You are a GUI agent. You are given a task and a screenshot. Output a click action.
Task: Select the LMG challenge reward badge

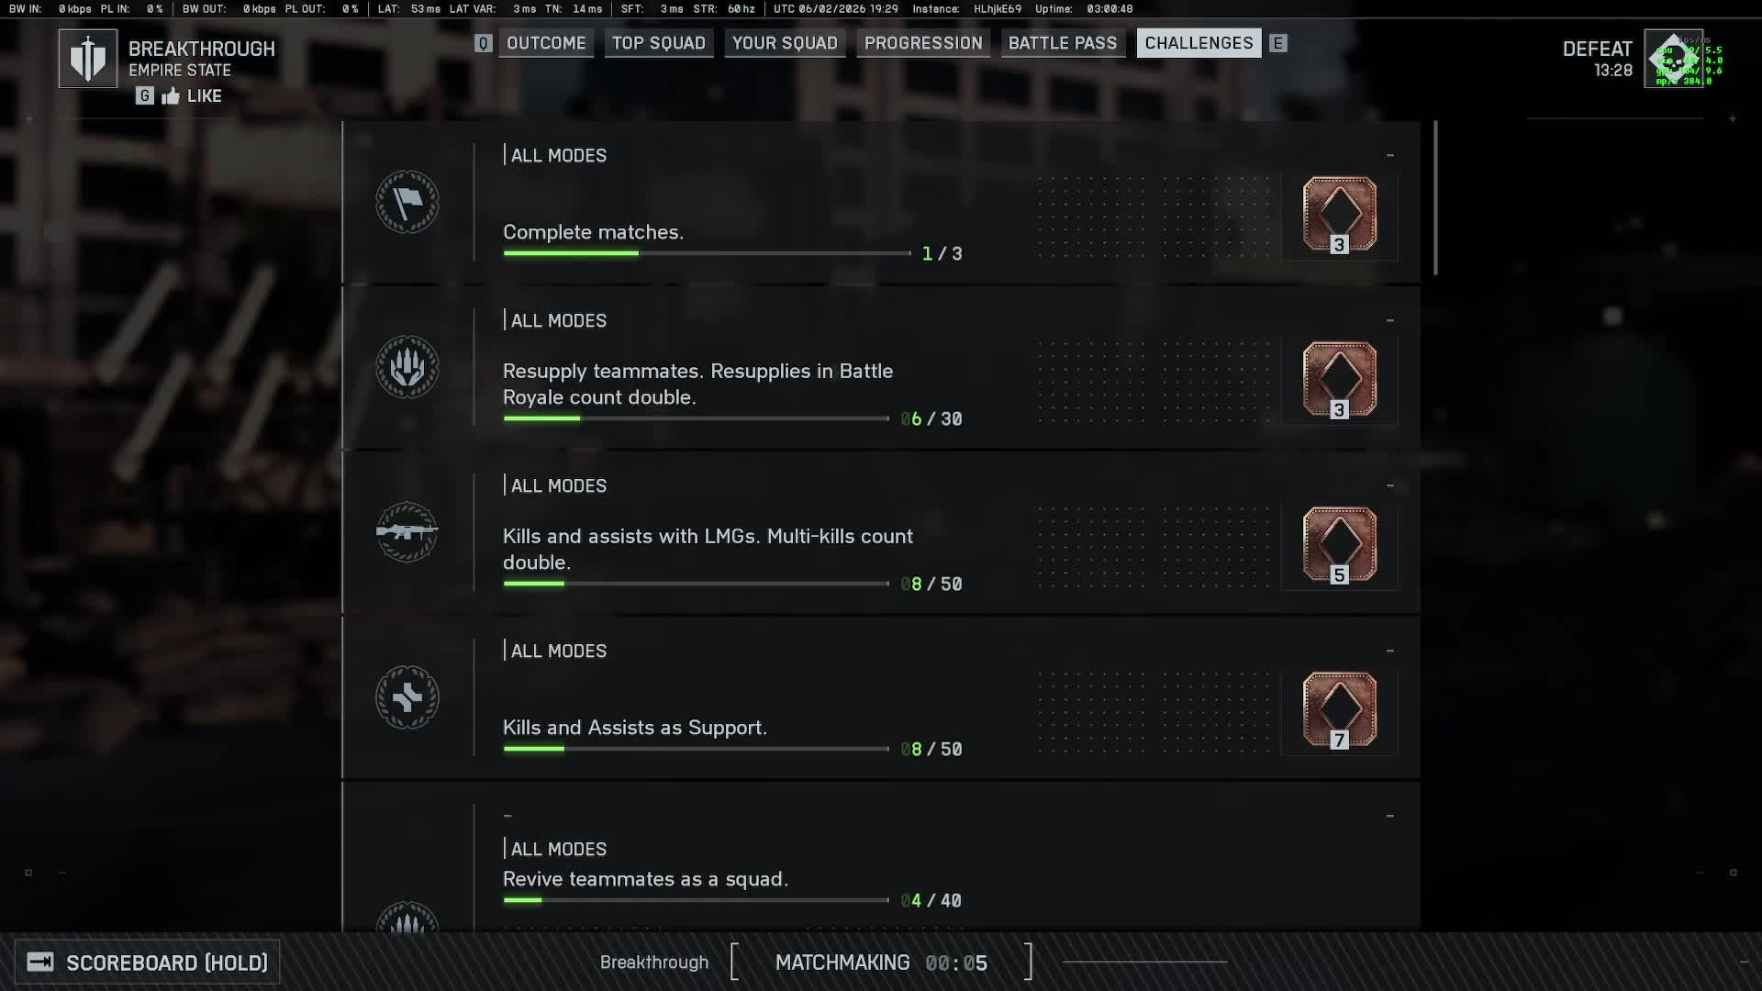point(1340,545)
